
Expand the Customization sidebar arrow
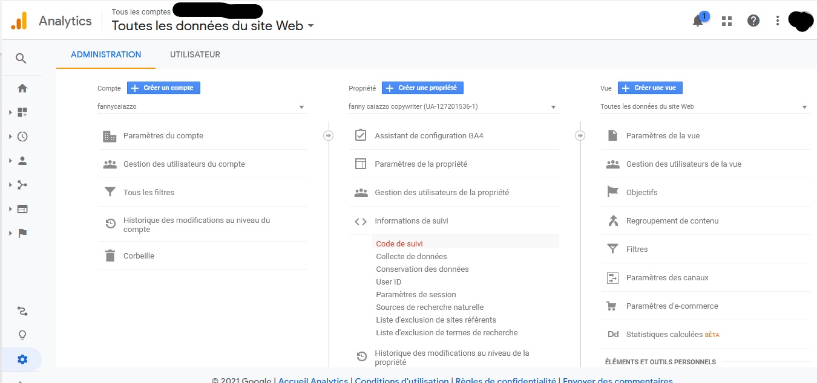pyautogui.click(x=10, y=112)
